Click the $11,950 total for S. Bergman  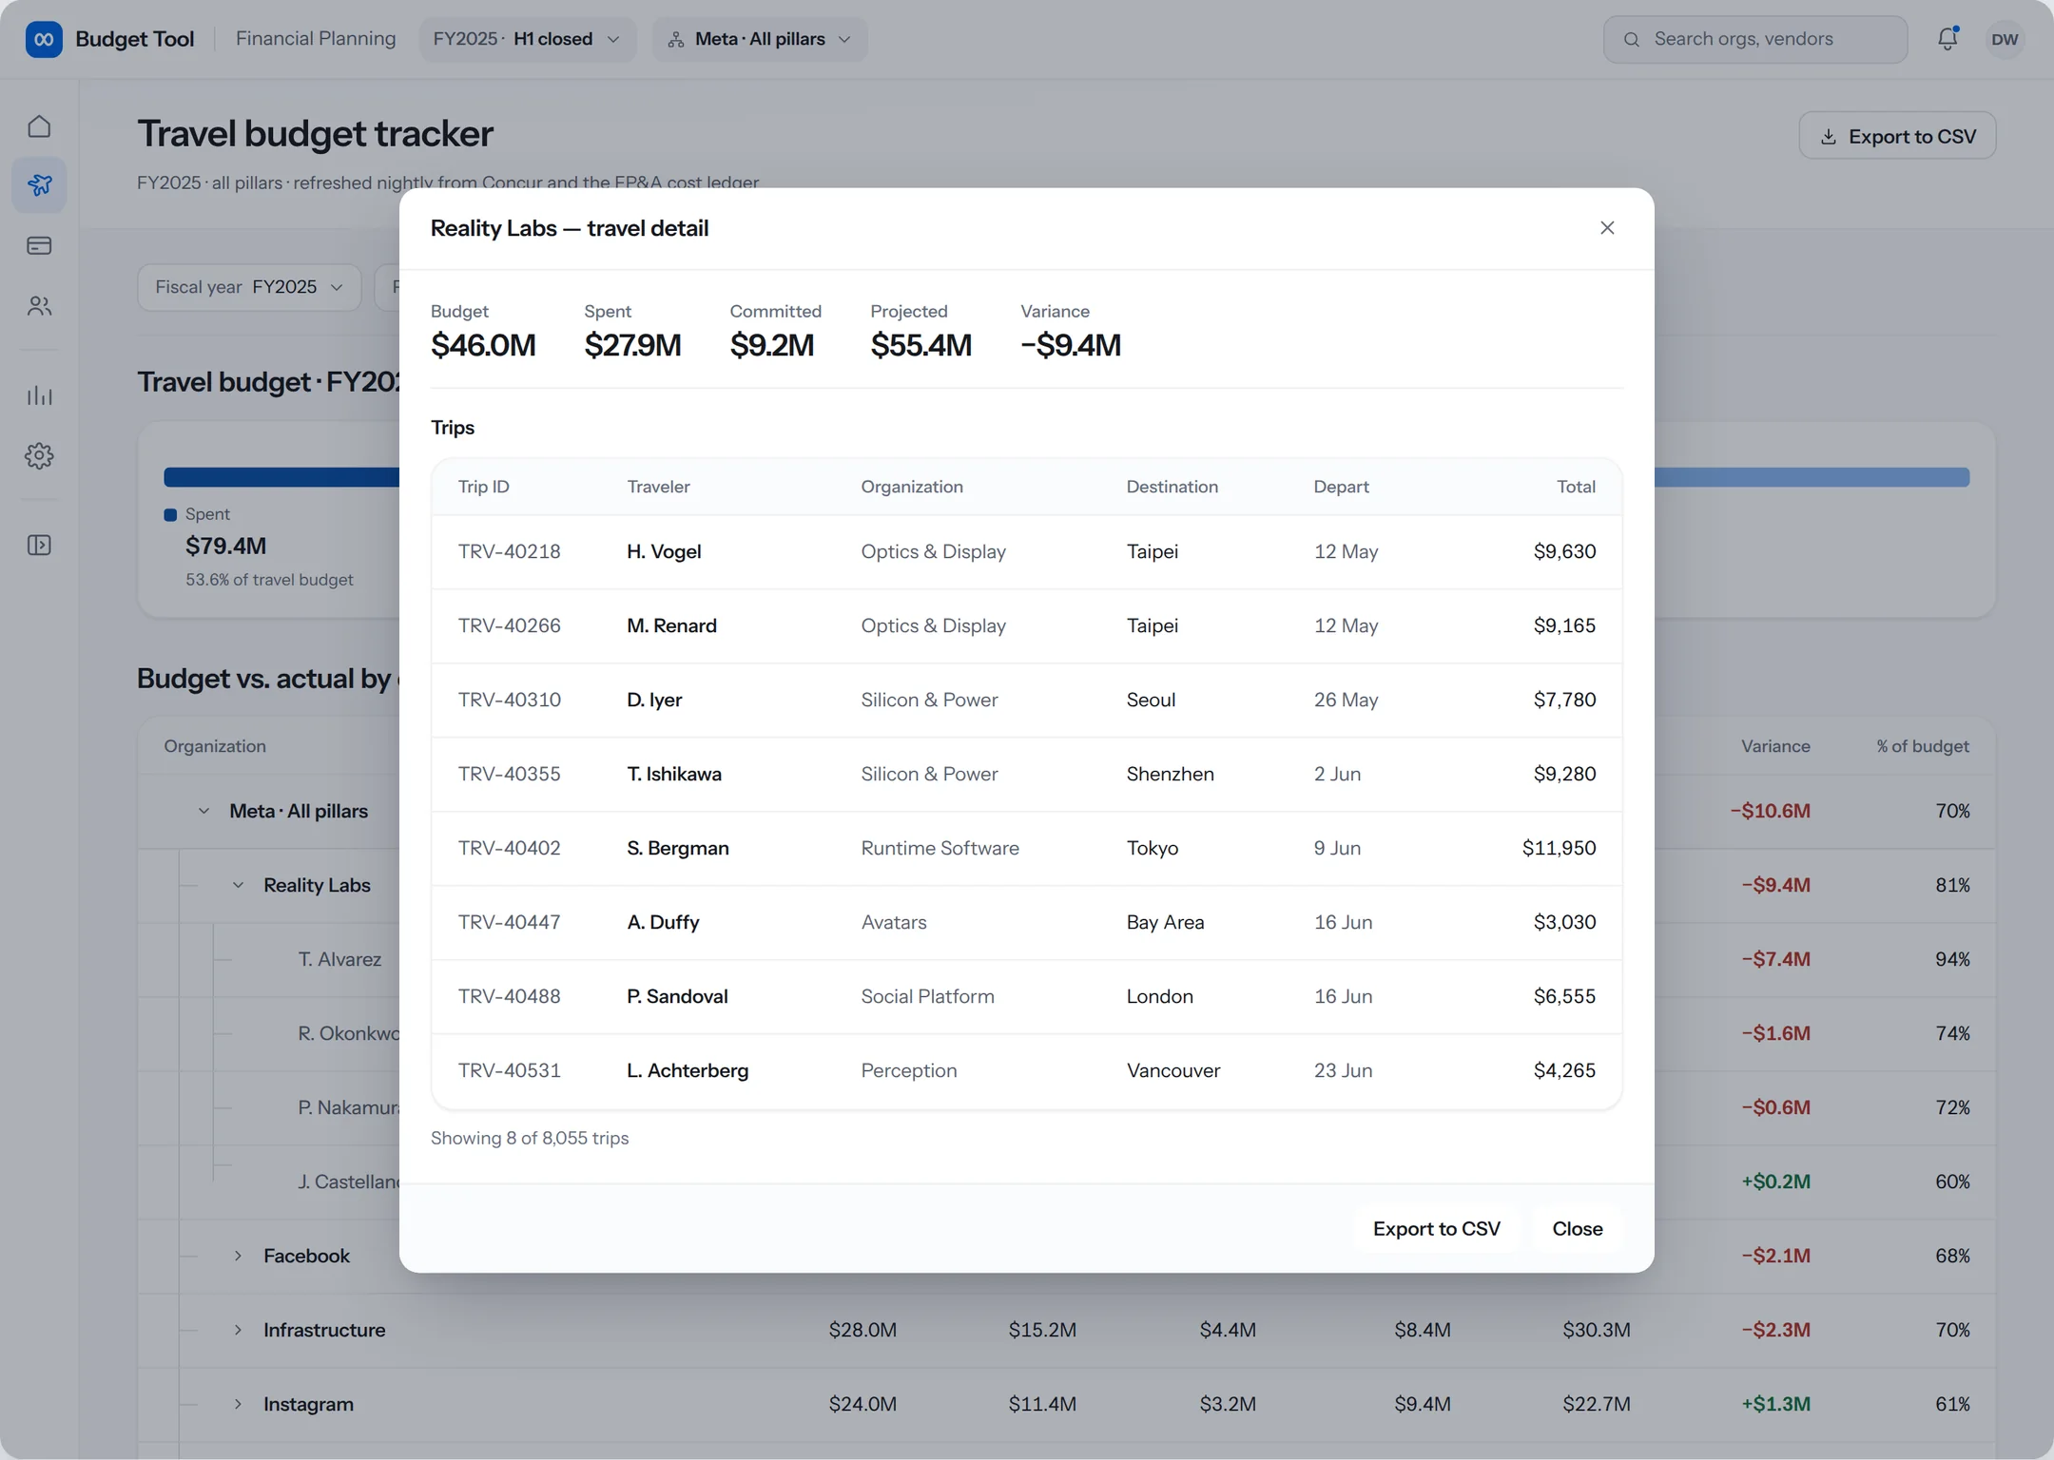[x=1559, y=848]
